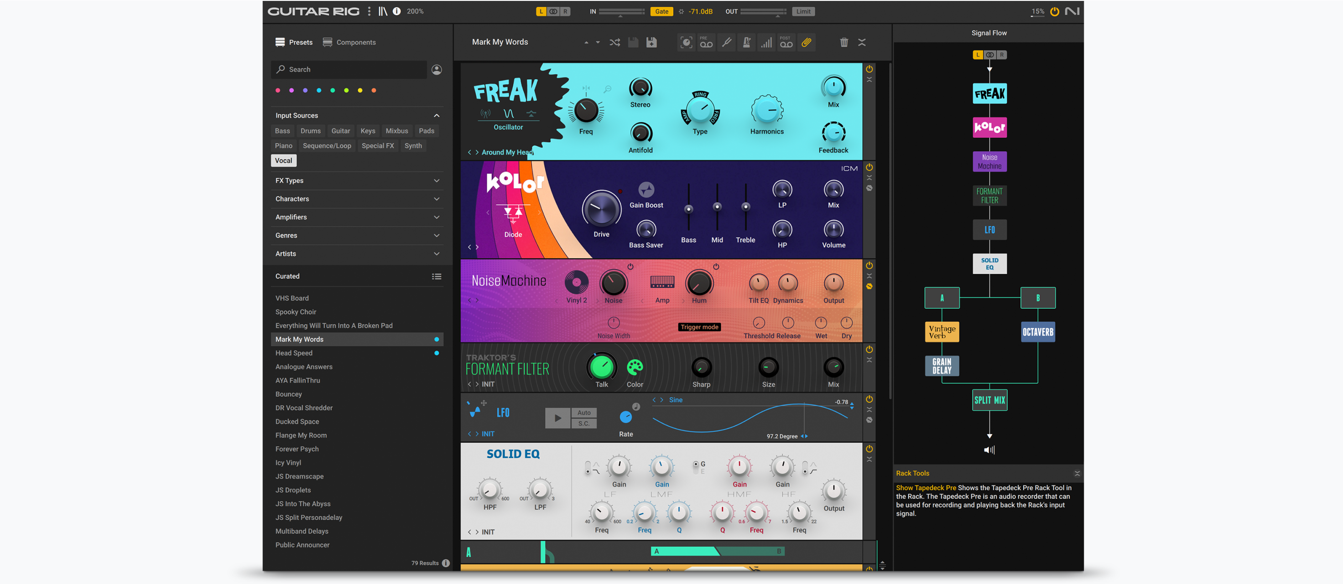Open the tuner rack tool
The width and height of the screenshot is (1343, 584).
[x=726, y=42]
